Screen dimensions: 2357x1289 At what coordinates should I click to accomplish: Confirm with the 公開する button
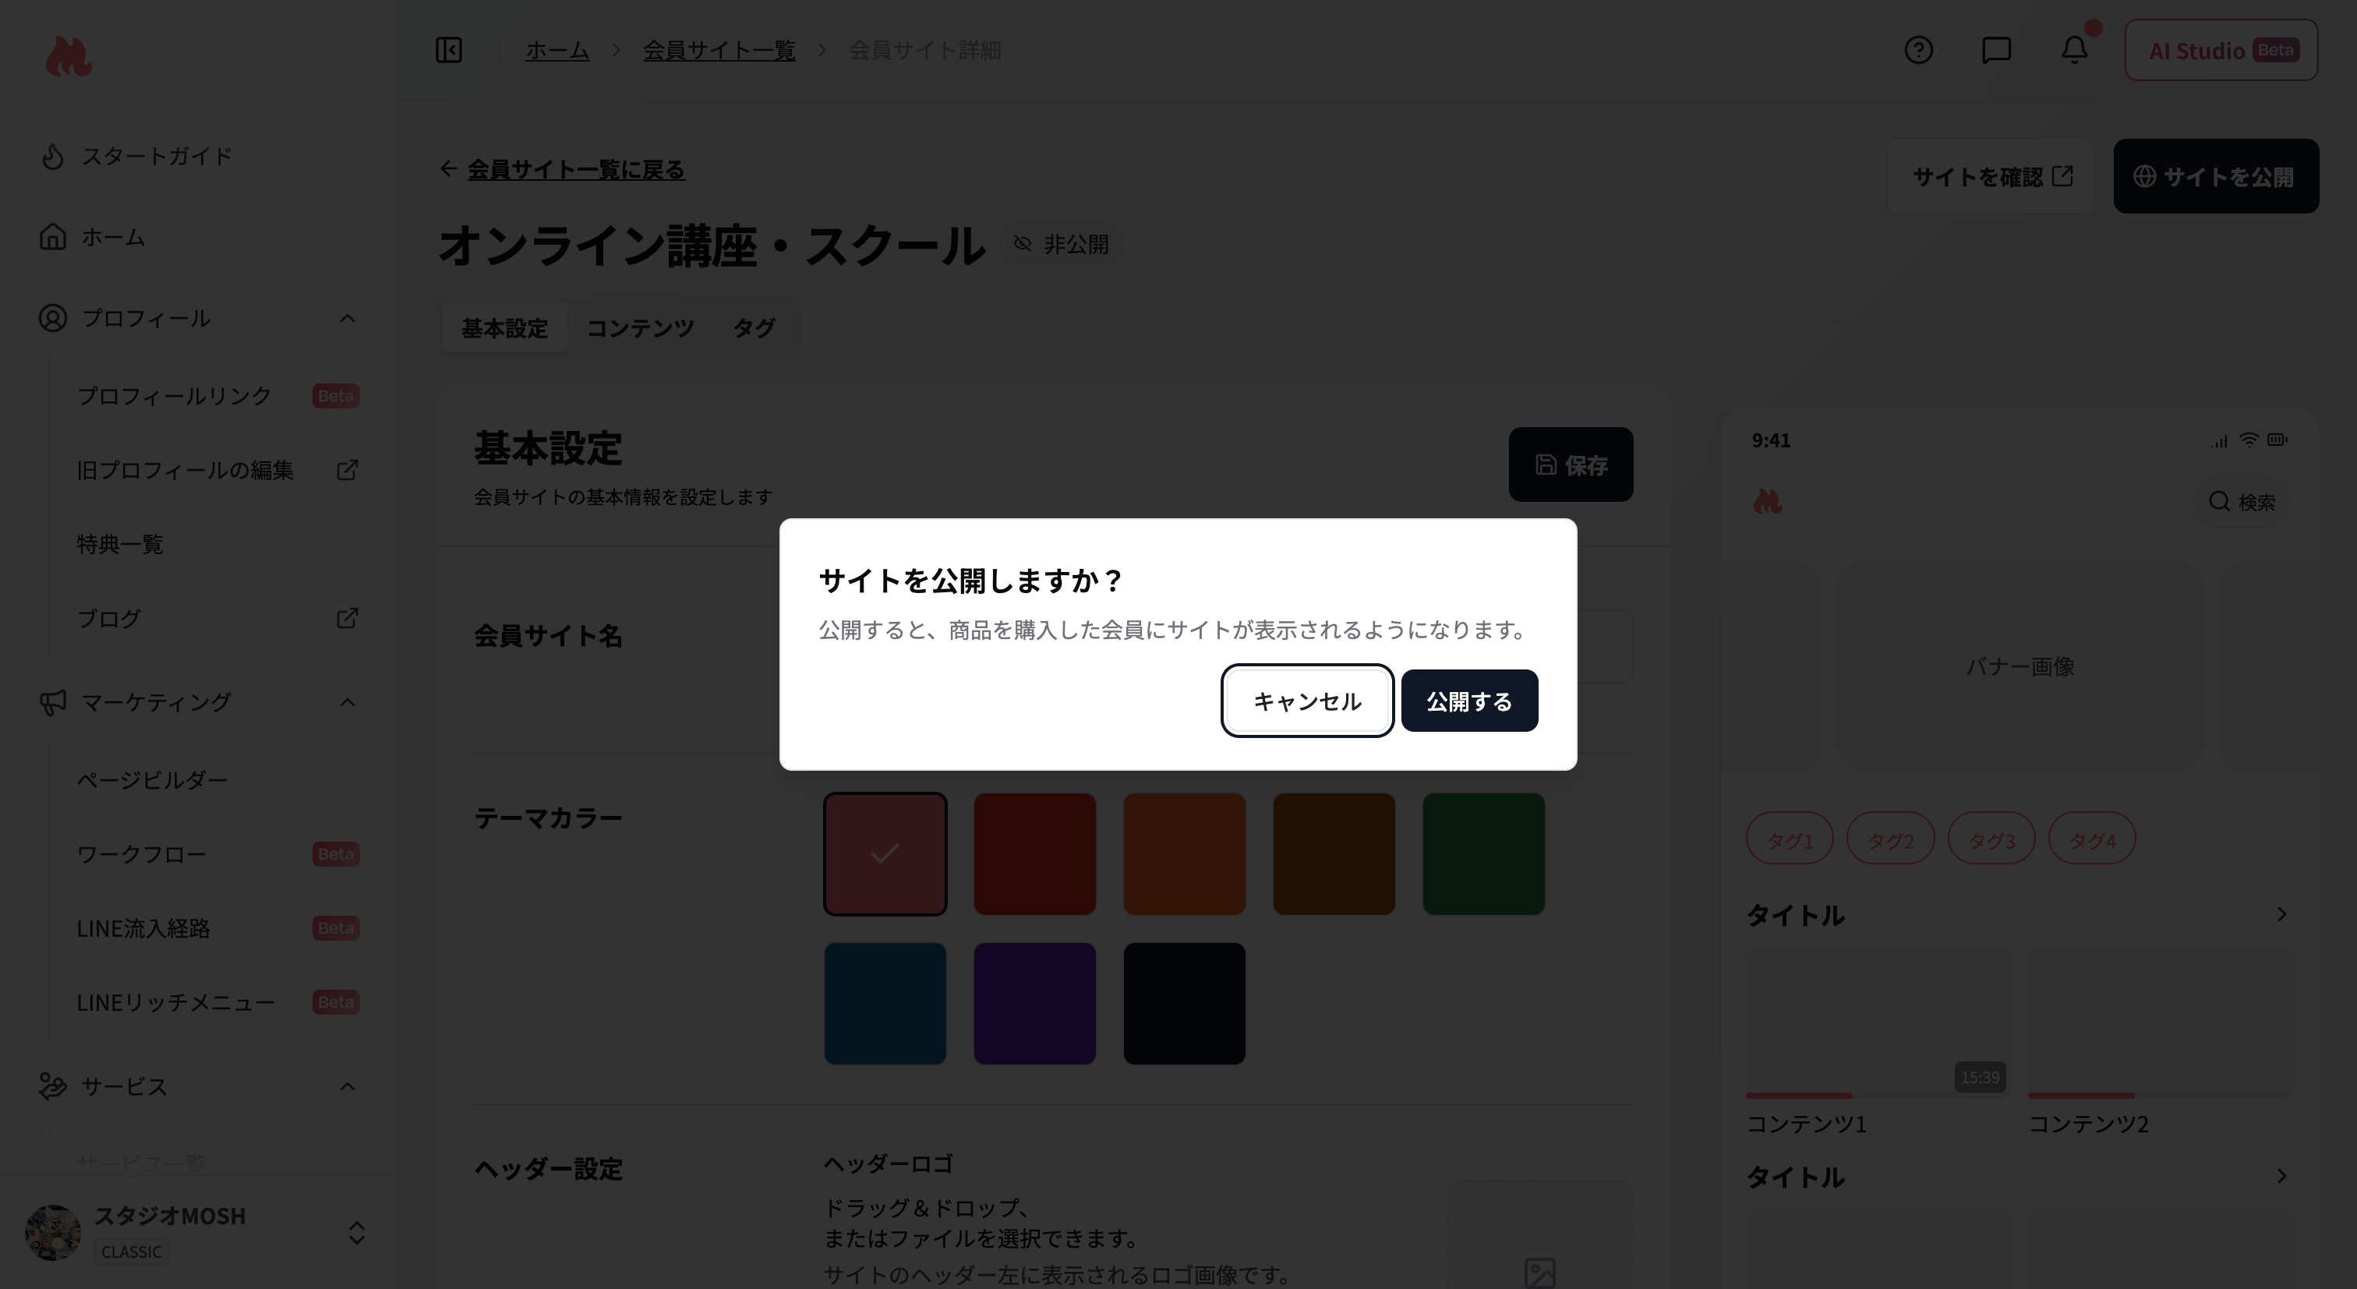point(1469,701)
